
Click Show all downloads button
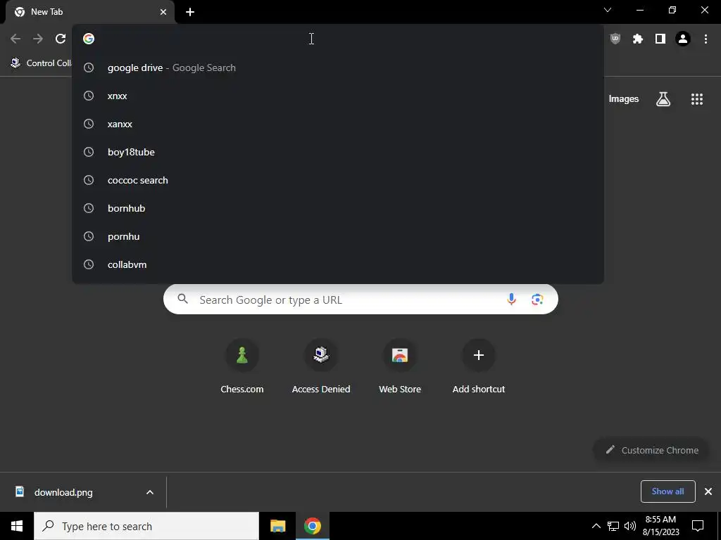pyautogui.click(x=667, y=491)
